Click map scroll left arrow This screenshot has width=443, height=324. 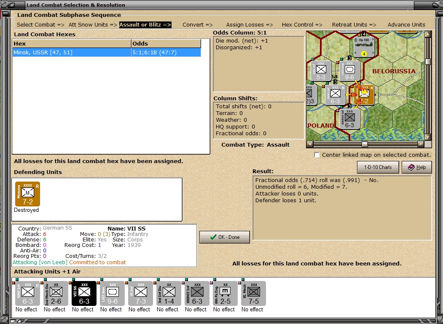(x=310, y=145)
